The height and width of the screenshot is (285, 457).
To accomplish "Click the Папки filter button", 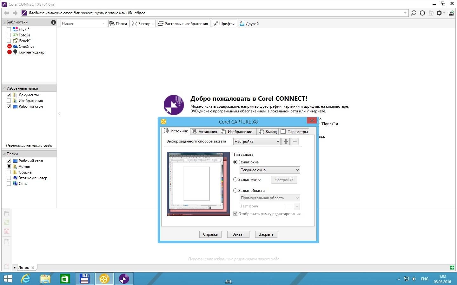I will [119, 23].
